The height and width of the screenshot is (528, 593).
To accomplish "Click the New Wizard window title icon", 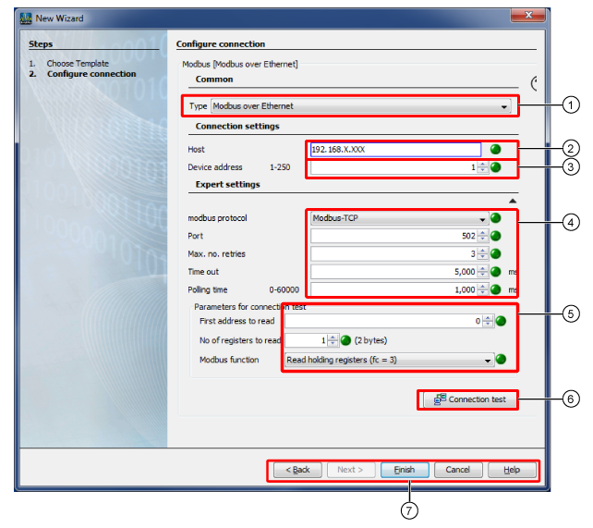I will coord(26,18).
